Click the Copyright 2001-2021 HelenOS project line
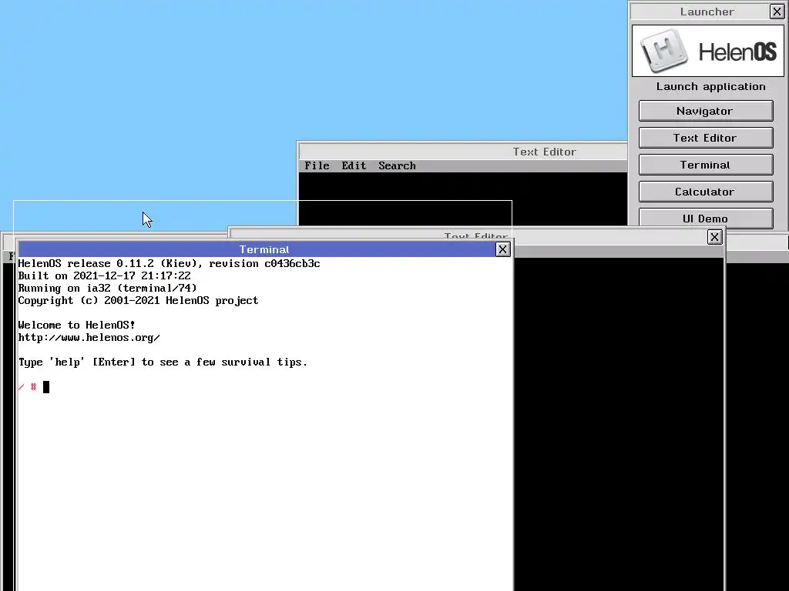 tap(139, 301)
